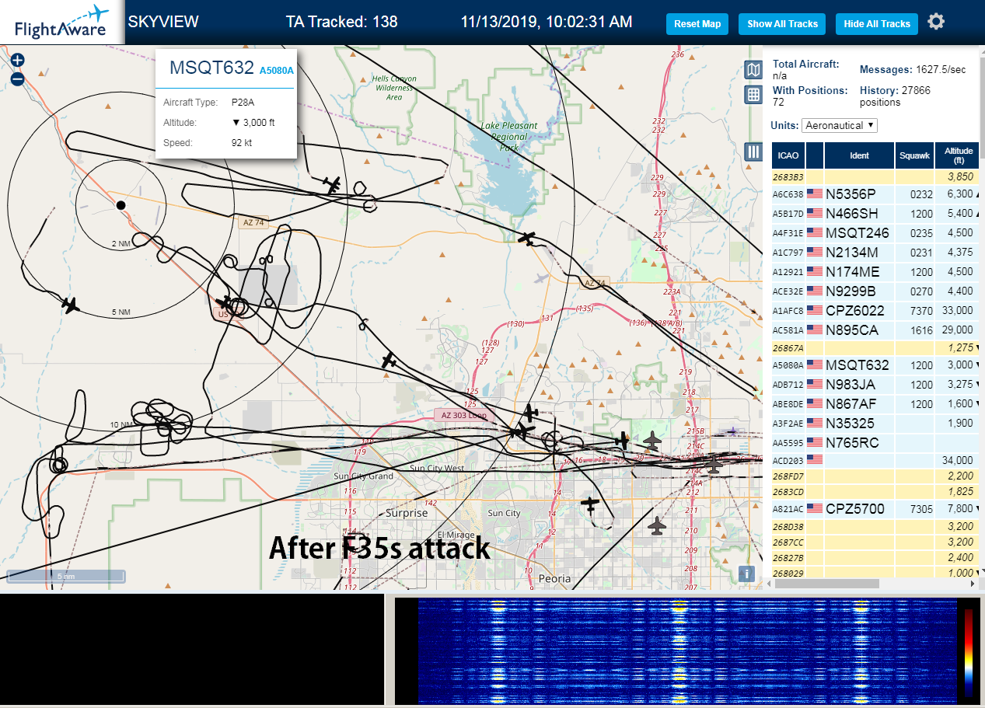Click MSQT632 title in aircraft popup
This screenshot has height=708, width=985.
click(x=211, y=68)
